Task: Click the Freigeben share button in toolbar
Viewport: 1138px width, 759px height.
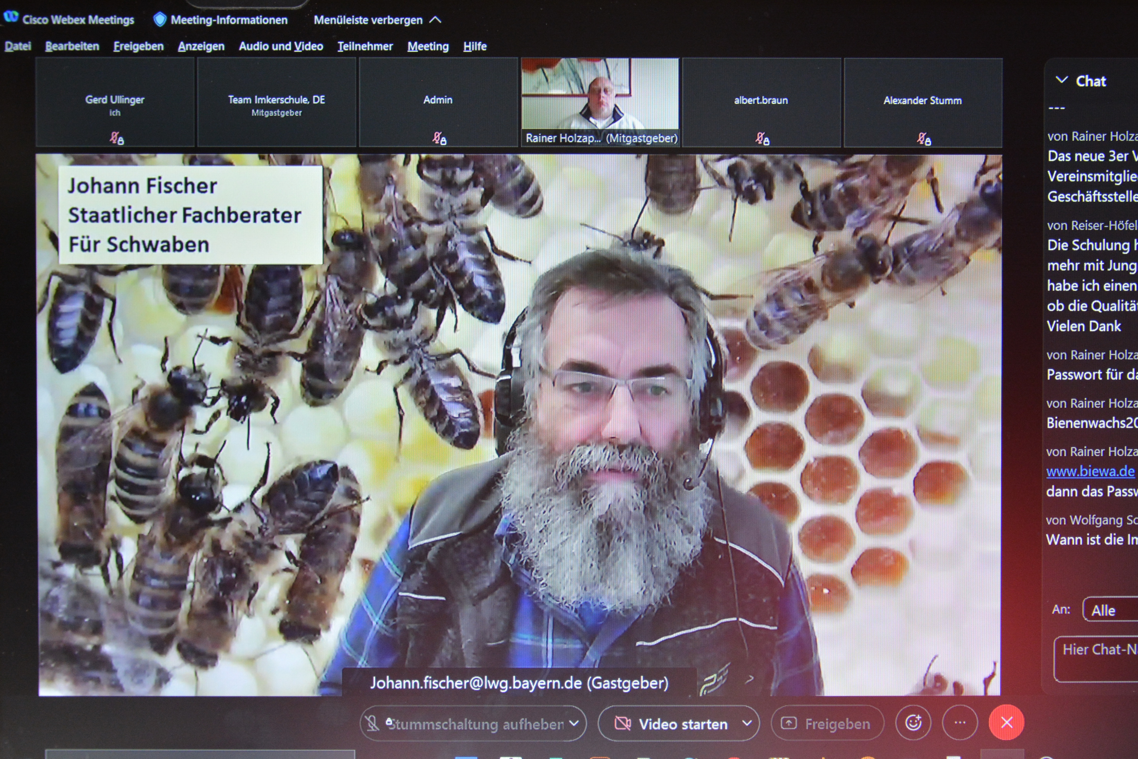Action: (x=827, y=724)
